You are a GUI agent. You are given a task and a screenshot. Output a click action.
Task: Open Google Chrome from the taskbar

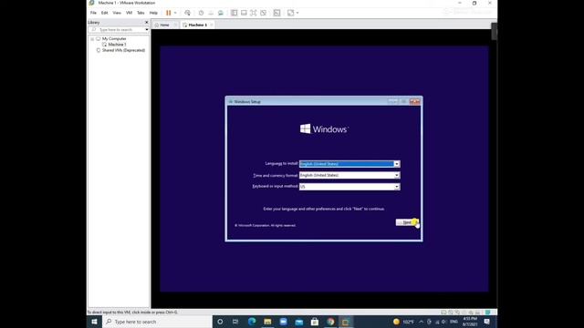(x=330, y=322)
